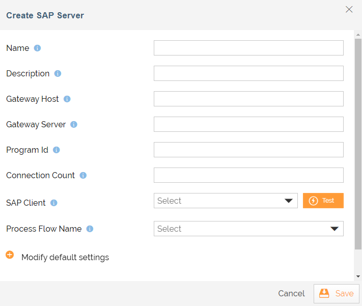
Task: Click into the Description input field
Action: pos(248,73)
